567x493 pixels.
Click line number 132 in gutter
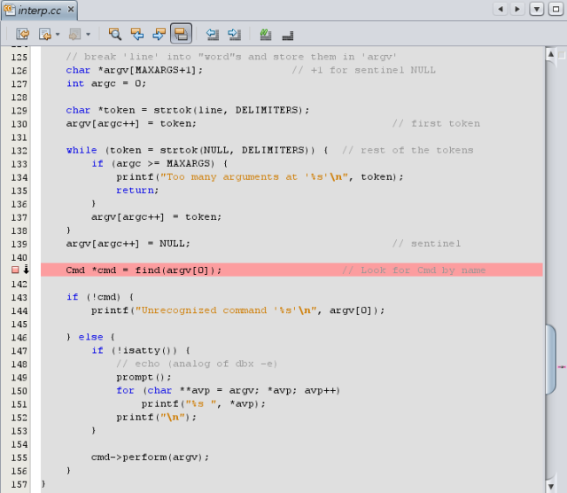pos(19,151)
